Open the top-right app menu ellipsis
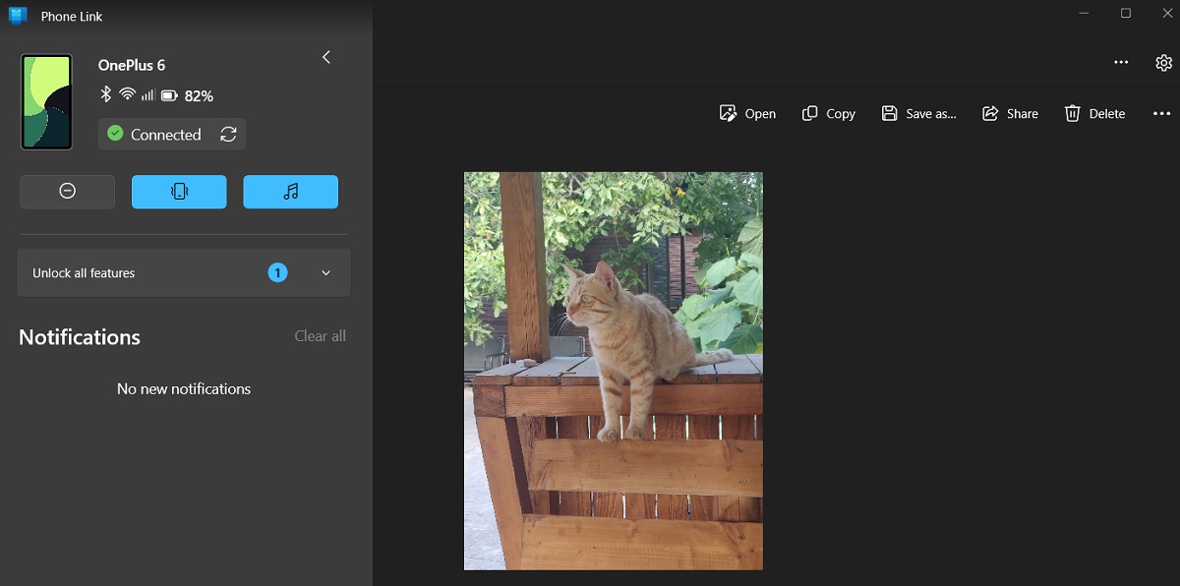The height and width of the screenshot is (586, 1180). point(1121,62)
